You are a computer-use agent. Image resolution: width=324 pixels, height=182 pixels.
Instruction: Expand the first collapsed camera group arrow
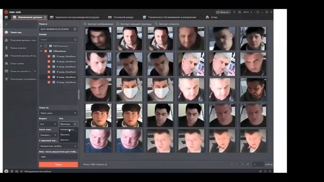[x=41, y=46]
